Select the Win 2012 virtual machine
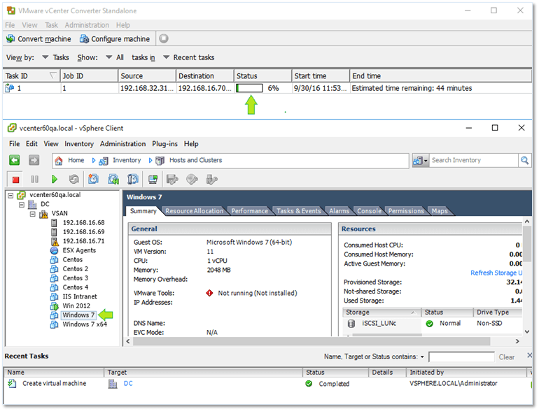 click(76, 306)
